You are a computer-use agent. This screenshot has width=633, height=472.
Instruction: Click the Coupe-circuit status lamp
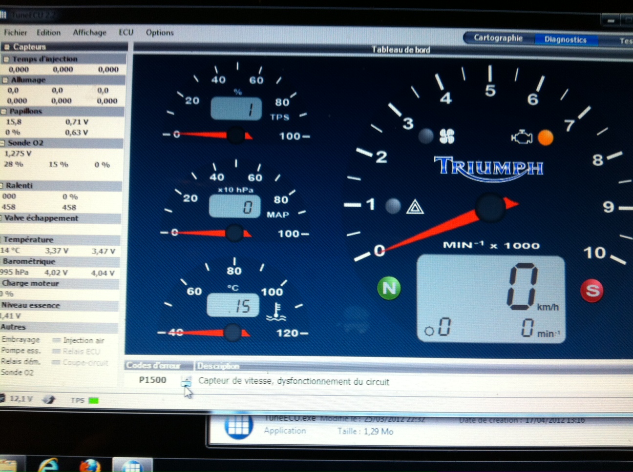pos(56,362)
